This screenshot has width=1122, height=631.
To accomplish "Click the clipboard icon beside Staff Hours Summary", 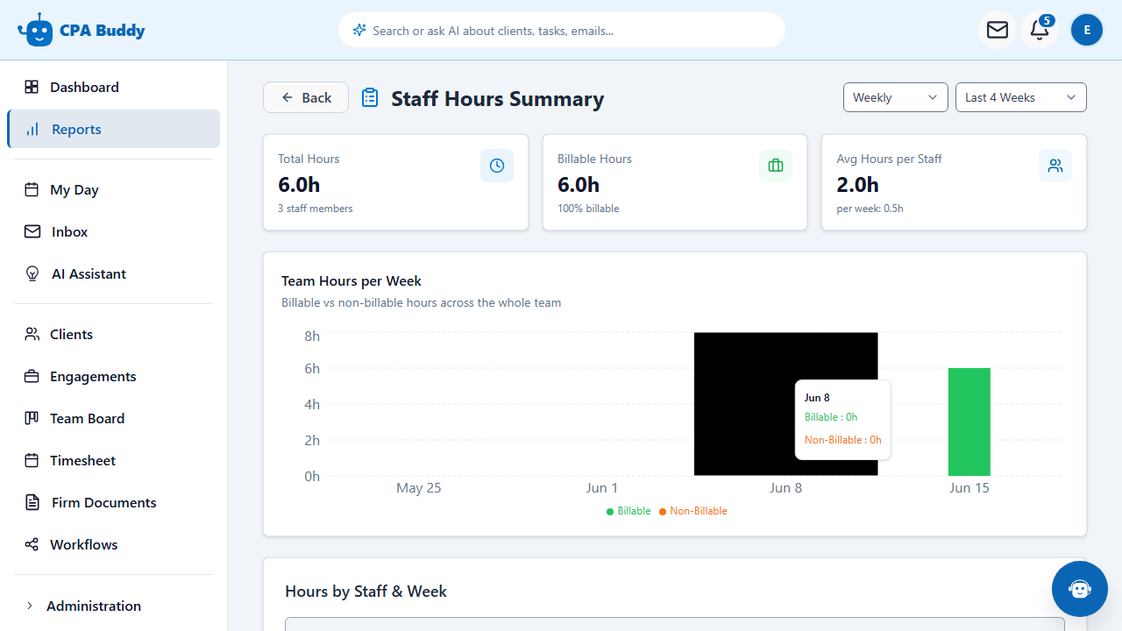I will (x=370, y=98).
